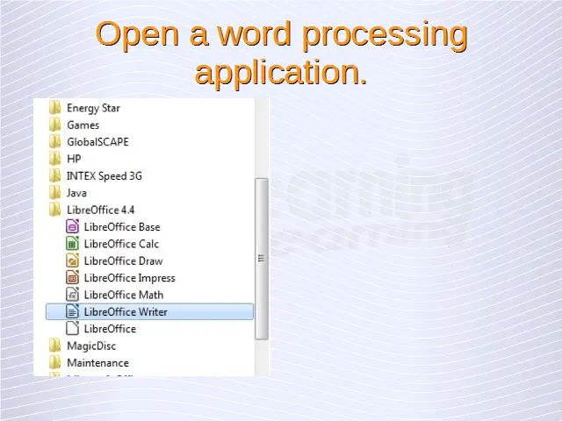The image size is (562, 421).
Task: Open the GlobalSCAPE folder entry
Action: 97,141
